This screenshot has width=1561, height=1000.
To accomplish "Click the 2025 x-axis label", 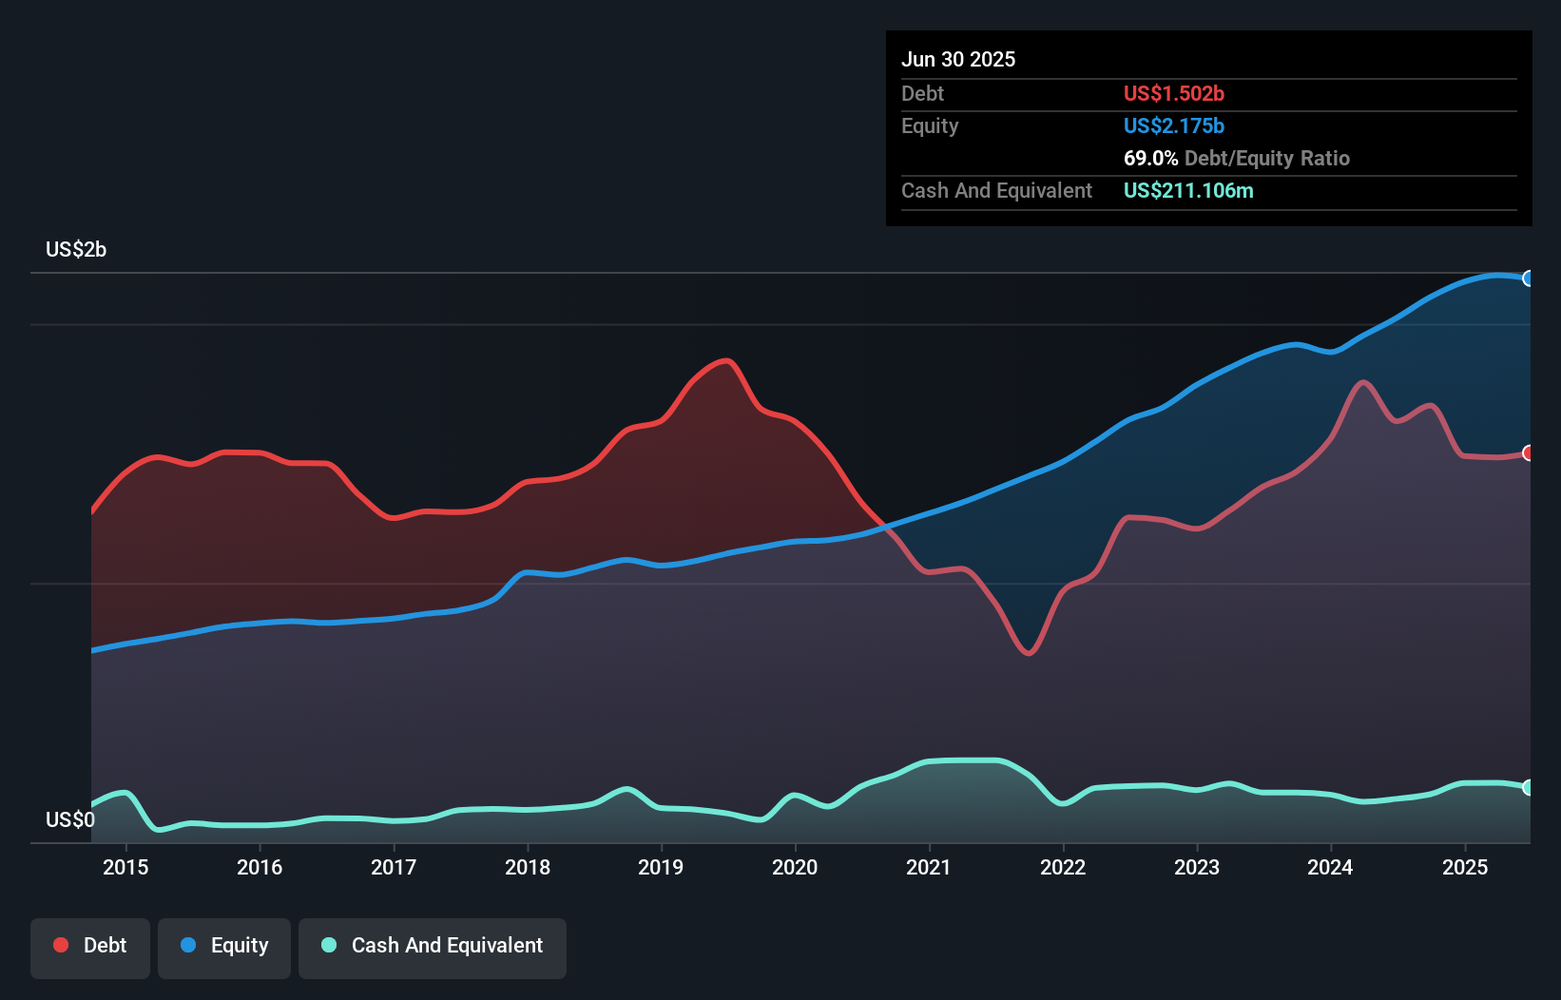I will (x=1465, y=867).
